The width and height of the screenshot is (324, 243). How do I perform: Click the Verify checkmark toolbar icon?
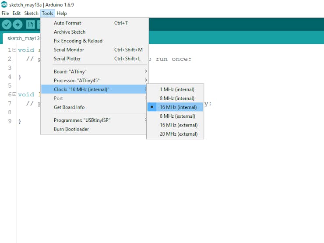coord(7,25)
